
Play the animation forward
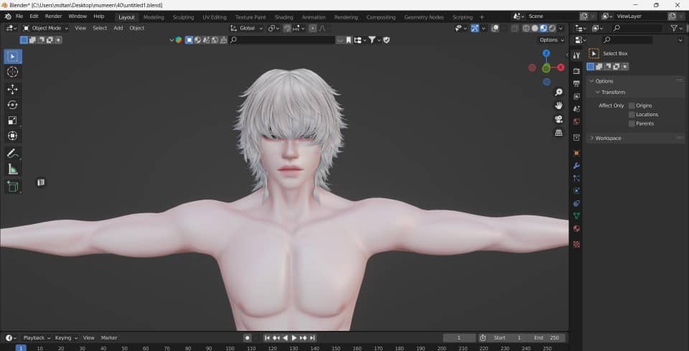(294, 338)
